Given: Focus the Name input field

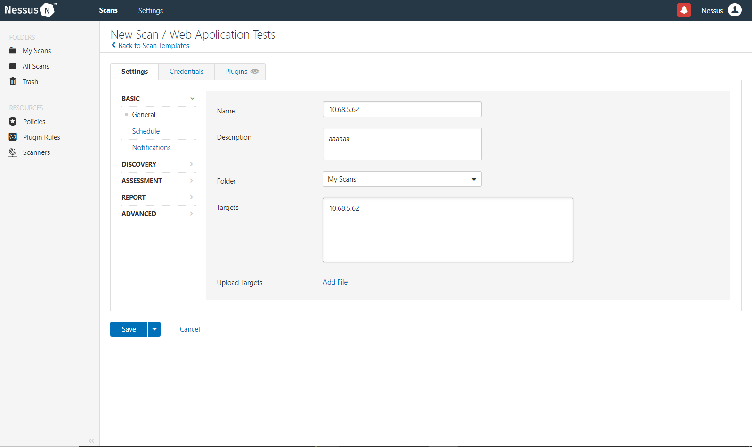Looking at the screenshot, I should 402,109.
